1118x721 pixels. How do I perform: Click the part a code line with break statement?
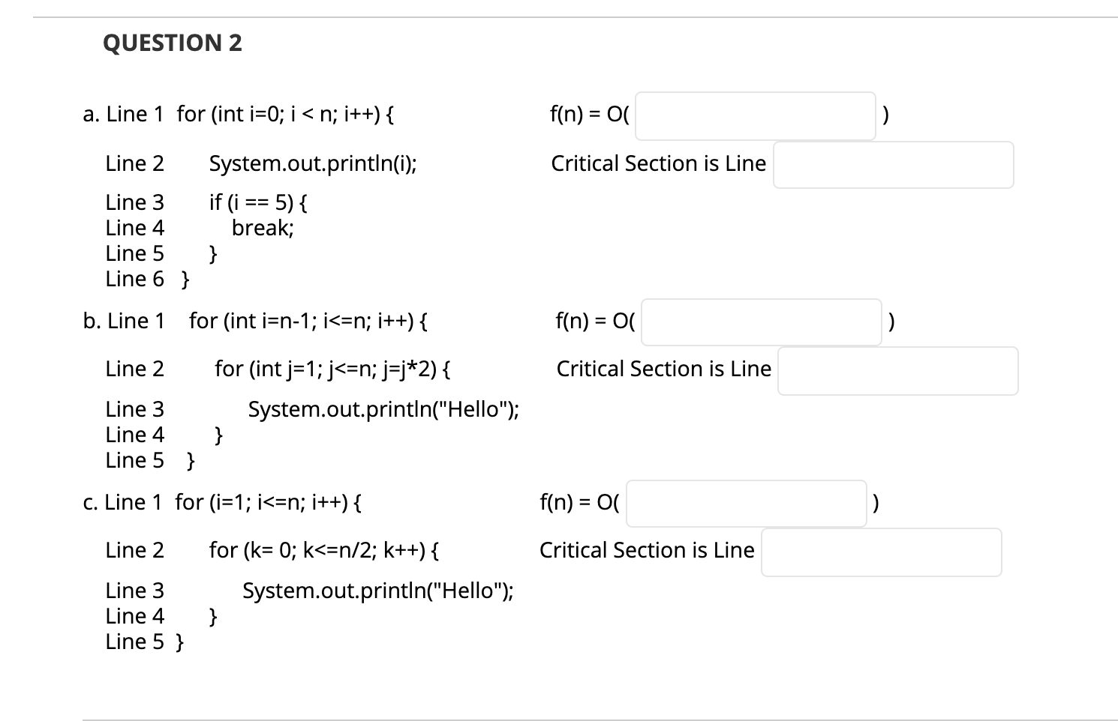coord(261,228)
